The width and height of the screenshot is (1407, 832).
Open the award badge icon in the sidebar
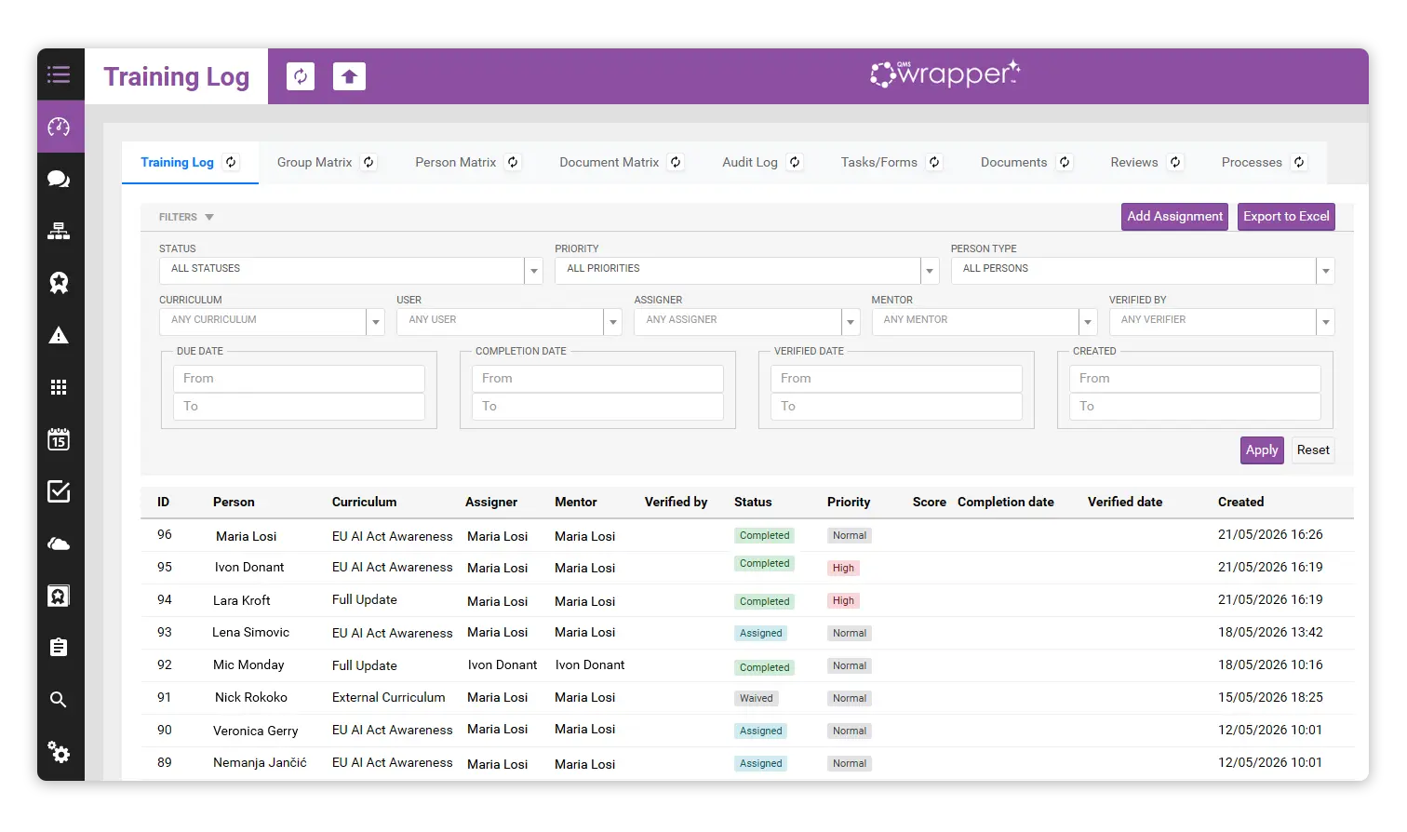tap(59, 283)
